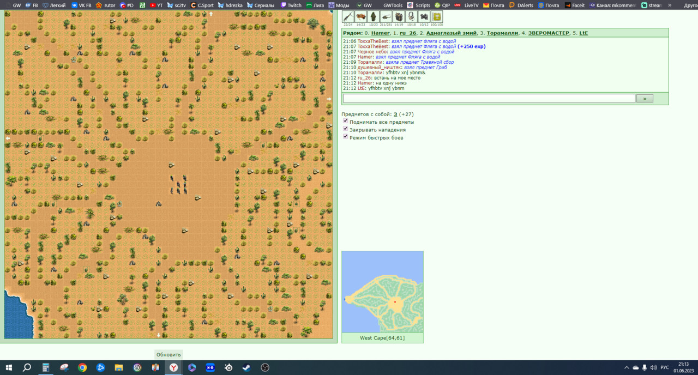
Task: Click the headset equipment icon (10/18)
Action: coord(411,16)
